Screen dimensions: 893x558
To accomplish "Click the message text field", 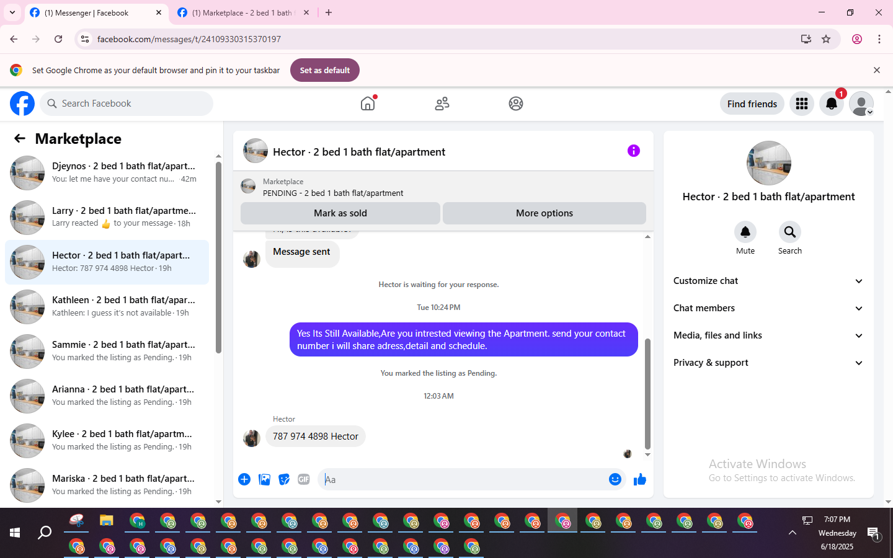I will click(x=465, y=479).
